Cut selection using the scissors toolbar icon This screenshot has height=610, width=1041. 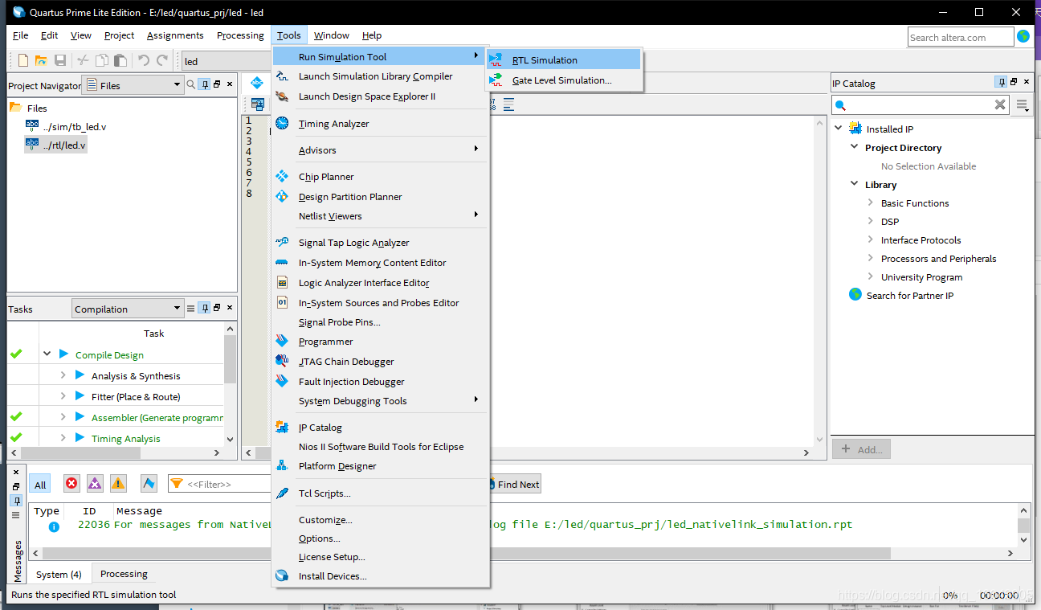point(83,60)
